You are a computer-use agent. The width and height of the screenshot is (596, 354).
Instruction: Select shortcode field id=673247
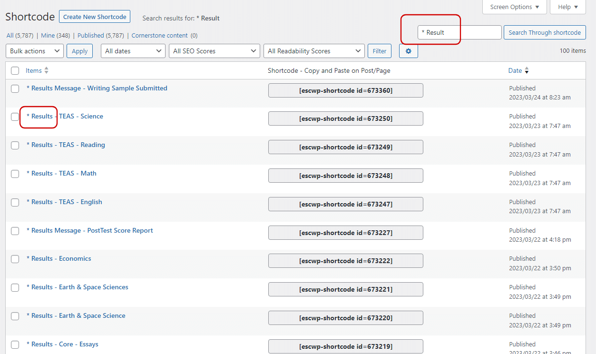point(346,204)
